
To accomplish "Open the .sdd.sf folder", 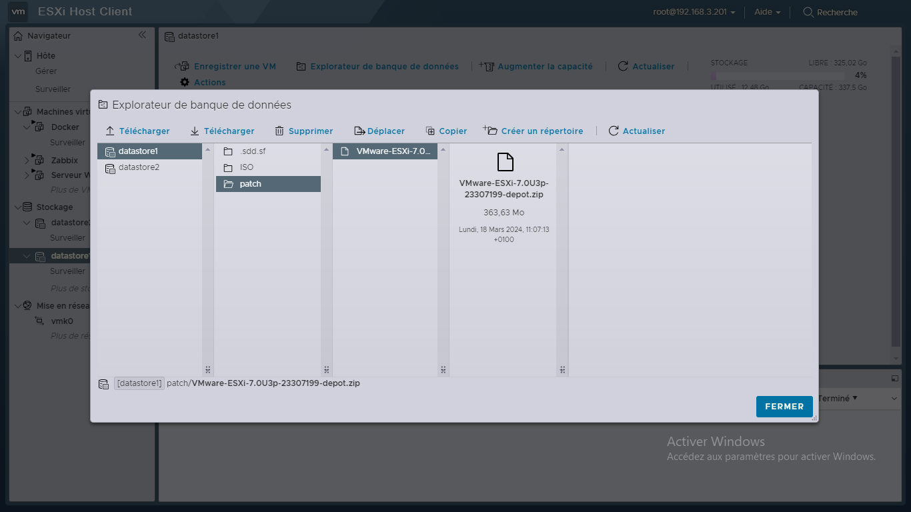I will tap(268, 151).
